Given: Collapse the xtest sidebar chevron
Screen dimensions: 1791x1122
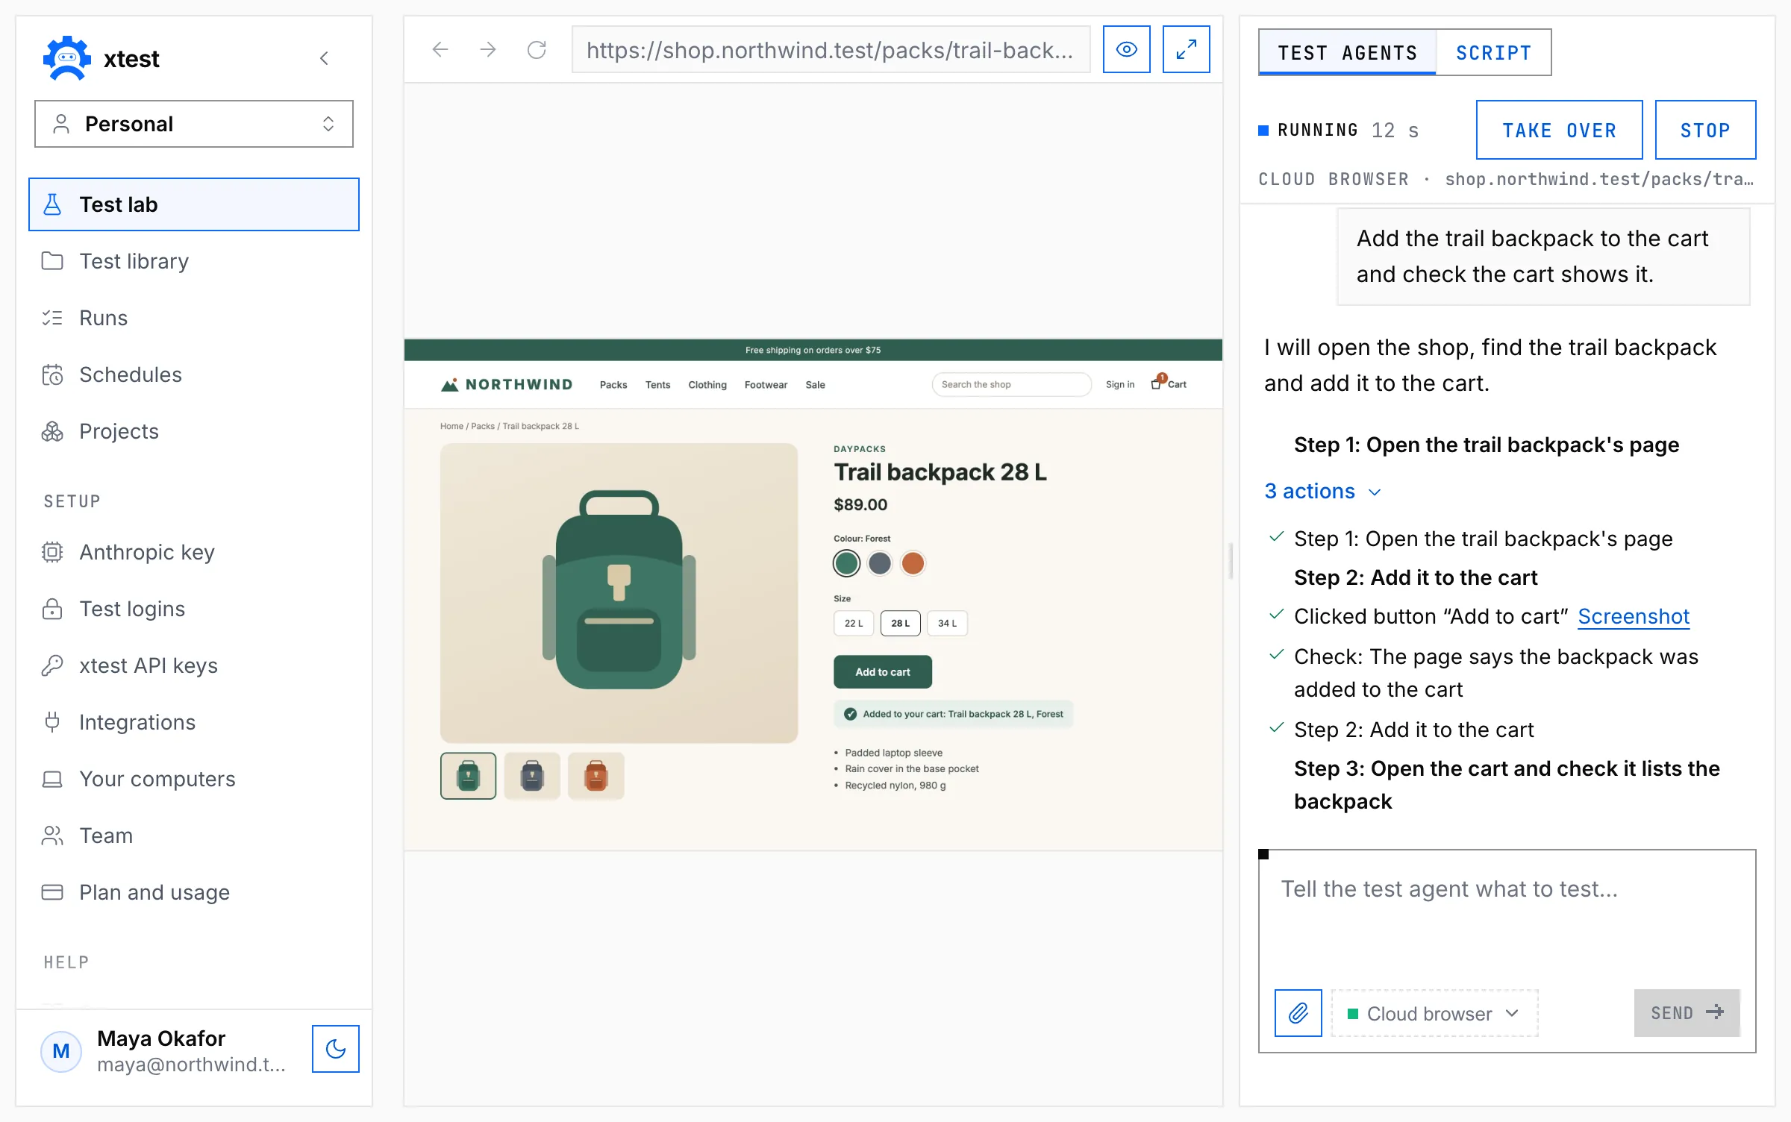Looking at the screenshot, I should coord(324,58).
